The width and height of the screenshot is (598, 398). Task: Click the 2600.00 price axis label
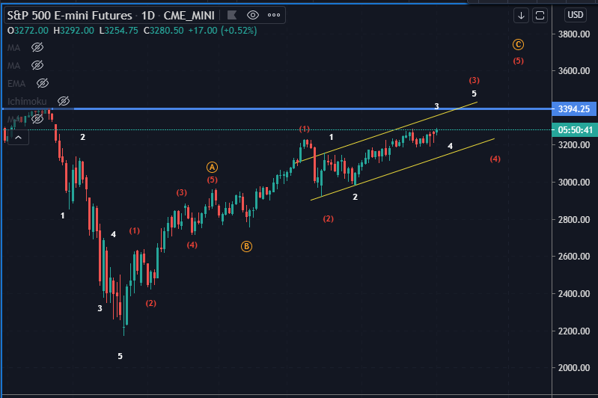tap(573, 256)
